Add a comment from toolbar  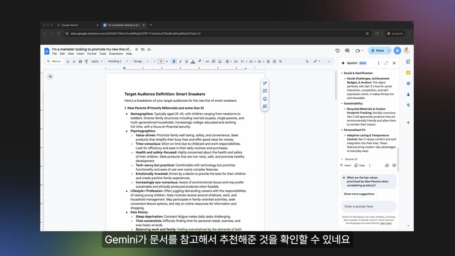click(214, 61)
